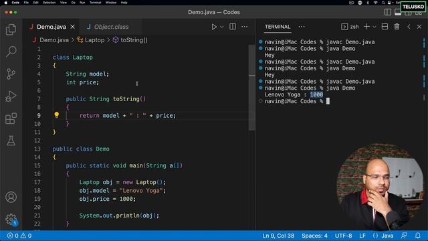Image resolution: width=428 pixels, height=241 pixels.
Task: Open the Extensions view
Action: click(x=11, y=118)
